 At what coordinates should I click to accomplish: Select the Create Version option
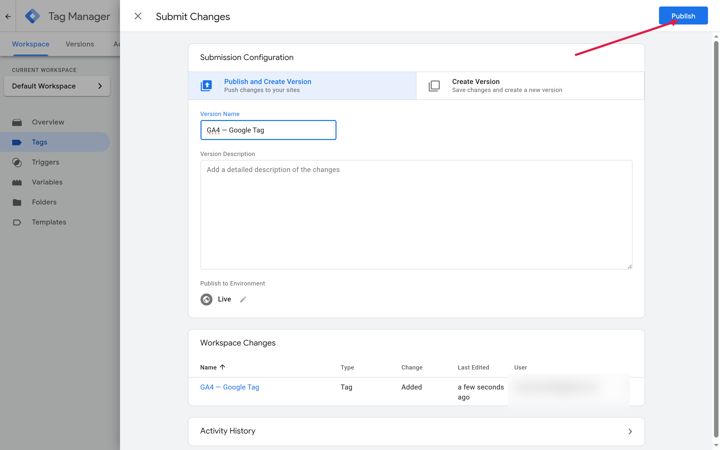pyautogui.click(x=530, y=86)
